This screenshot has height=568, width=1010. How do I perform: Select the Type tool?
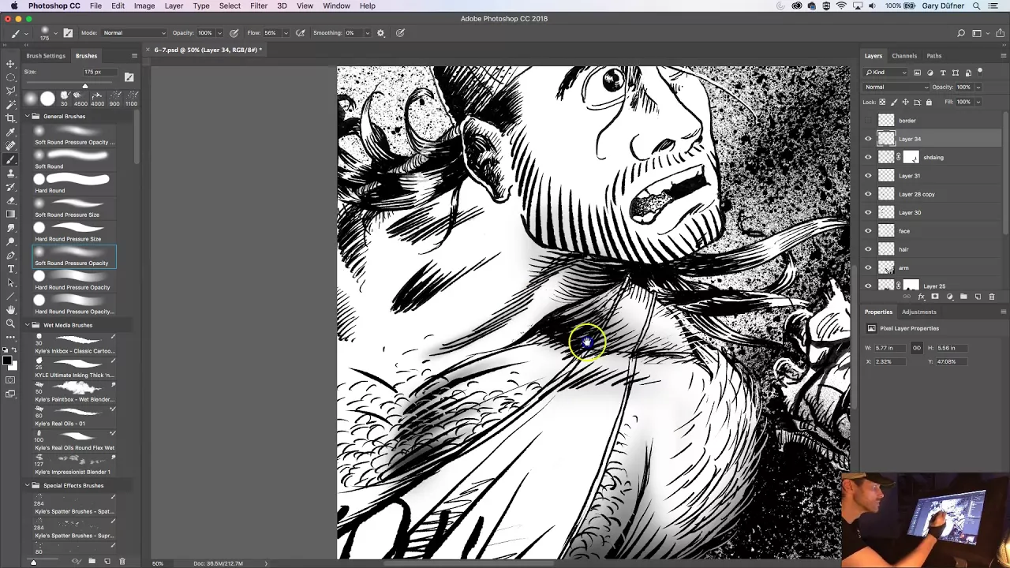click(10, 269)
